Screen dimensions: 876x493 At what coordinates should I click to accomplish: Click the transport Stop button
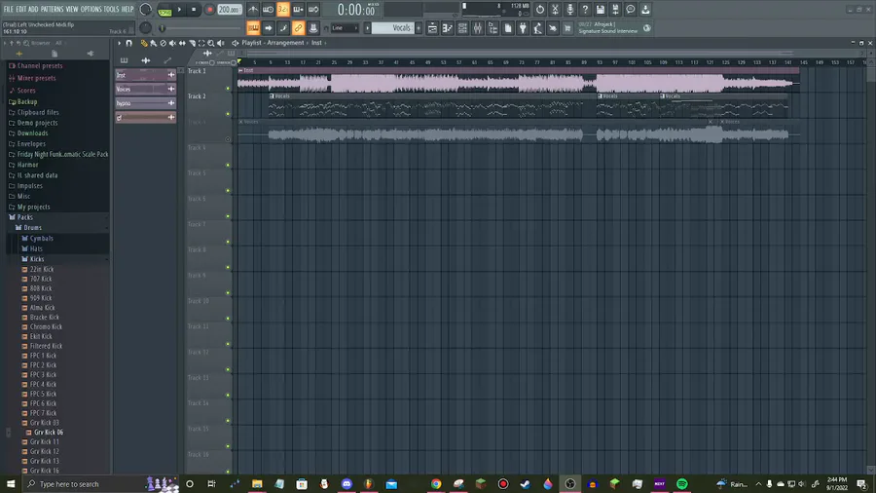tap(194, 10)
